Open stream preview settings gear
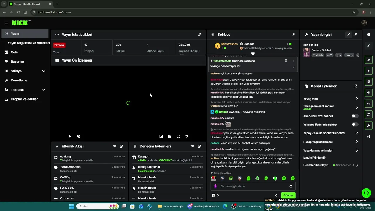This screenshot has width=375, height=211. (187, 136)
